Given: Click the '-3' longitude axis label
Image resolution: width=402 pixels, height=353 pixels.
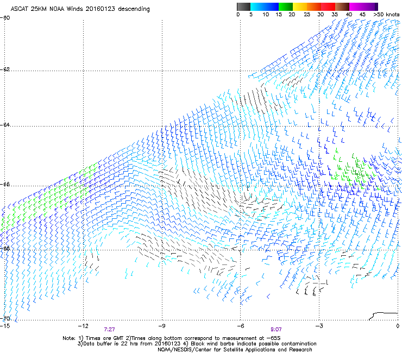Looking at the screenshot, I should click(319, 326).
